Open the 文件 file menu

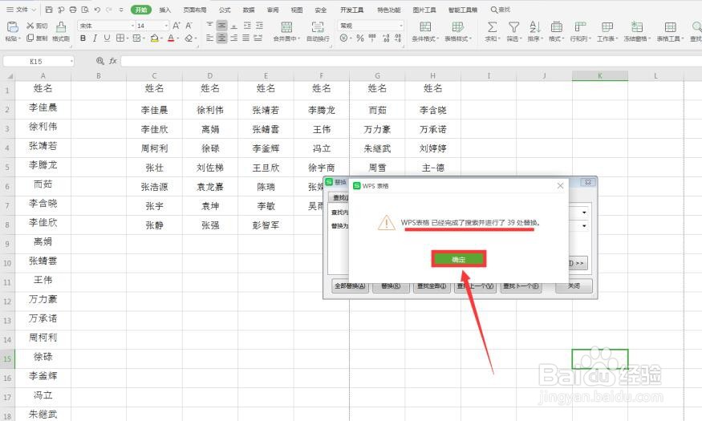21,10
